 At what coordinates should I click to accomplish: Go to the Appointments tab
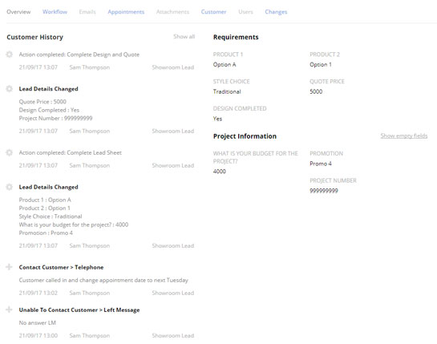(126, 12)
